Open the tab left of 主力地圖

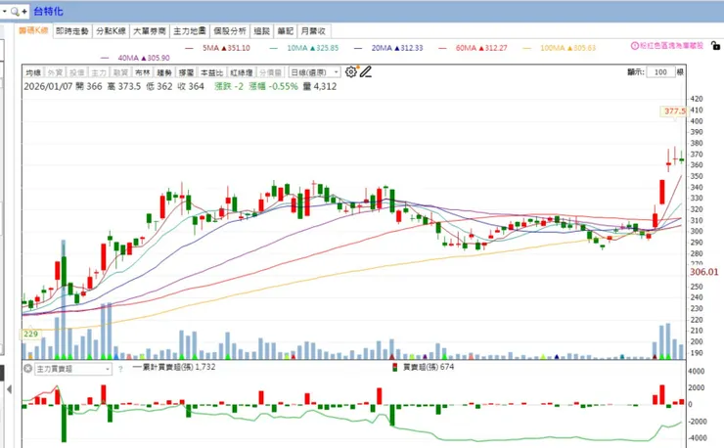pyautogui.click(x=149, y=31)
